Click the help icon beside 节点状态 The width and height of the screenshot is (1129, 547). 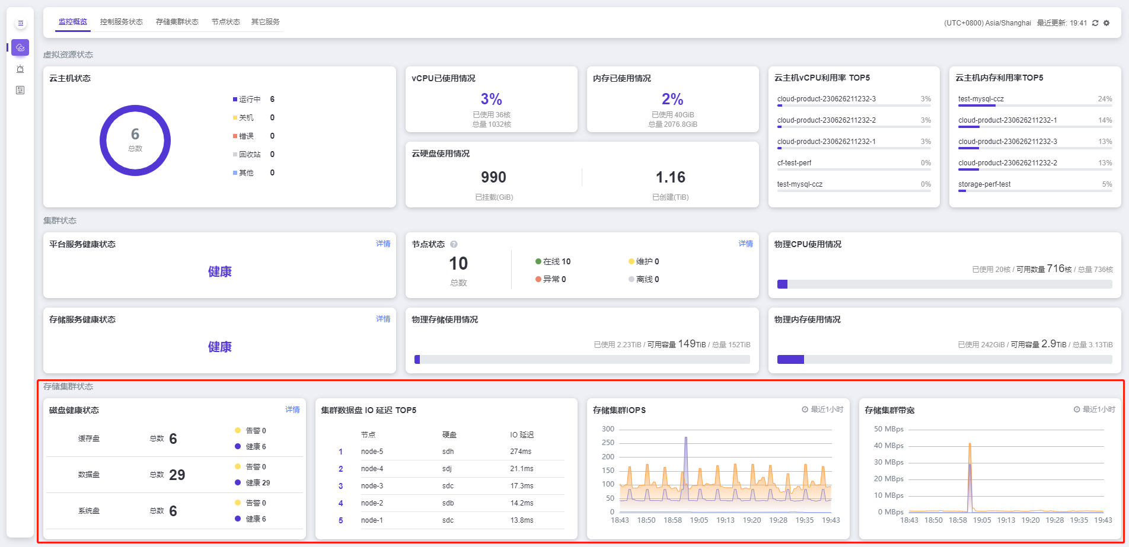point(454,244)
